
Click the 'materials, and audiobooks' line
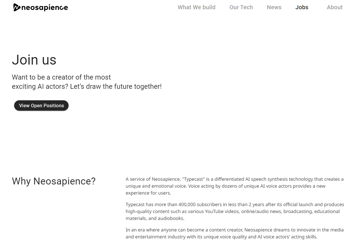[x=155, y=218]
